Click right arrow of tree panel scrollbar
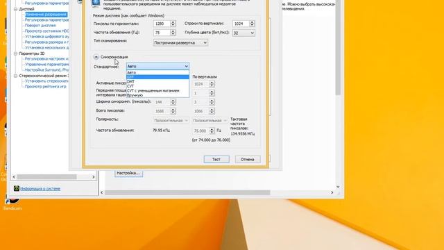The height and width of the screenshot is (250, 444). coord(94,177)
